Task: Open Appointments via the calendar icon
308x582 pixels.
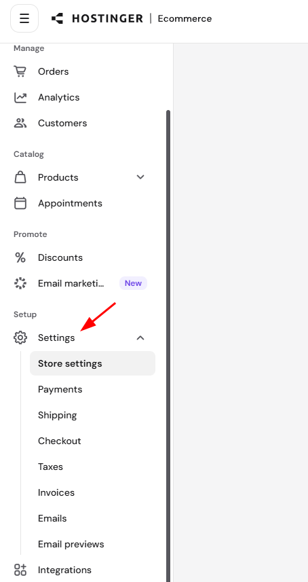Action: (20, 204)
